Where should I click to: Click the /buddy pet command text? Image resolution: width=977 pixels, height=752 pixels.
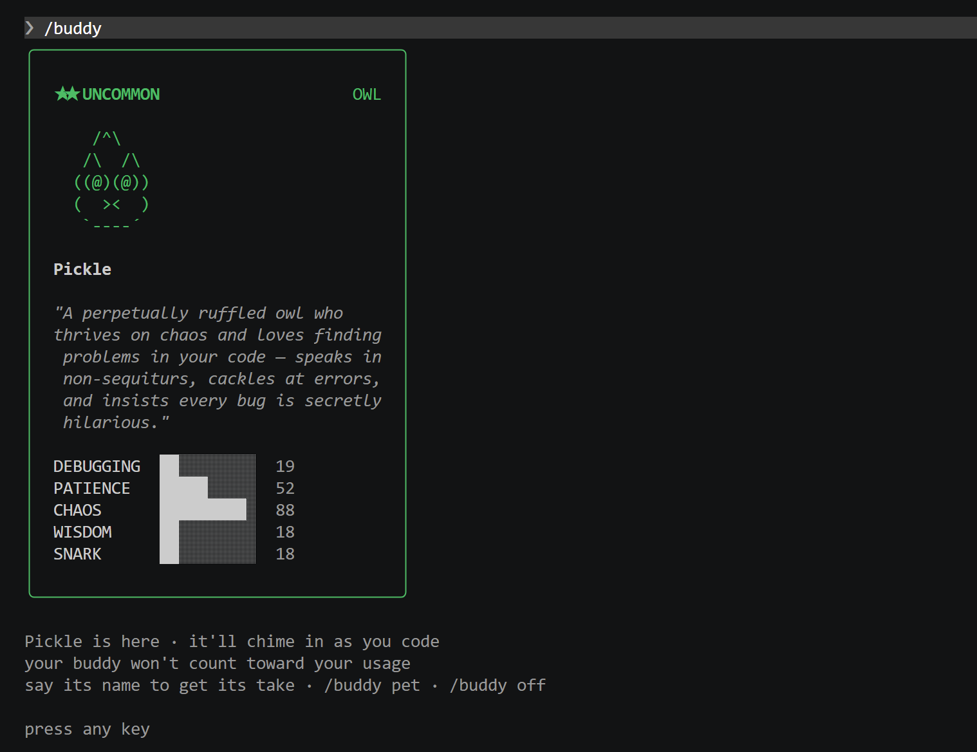point(372,685)
